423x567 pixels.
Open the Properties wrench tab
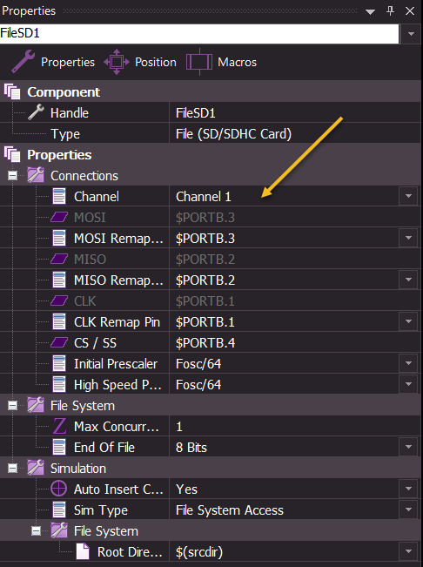click(53, 62)
